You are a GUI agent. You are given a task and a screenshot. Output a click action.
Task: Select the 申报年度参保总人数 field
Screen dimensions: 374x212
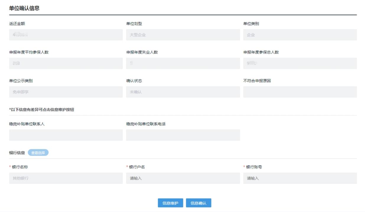point(300,63)
